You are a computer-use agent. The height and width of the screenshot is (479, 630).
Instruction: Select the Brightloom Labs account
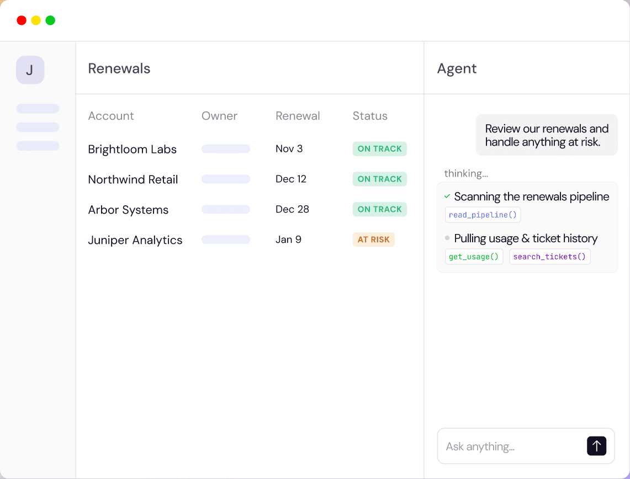pos(132,150)
